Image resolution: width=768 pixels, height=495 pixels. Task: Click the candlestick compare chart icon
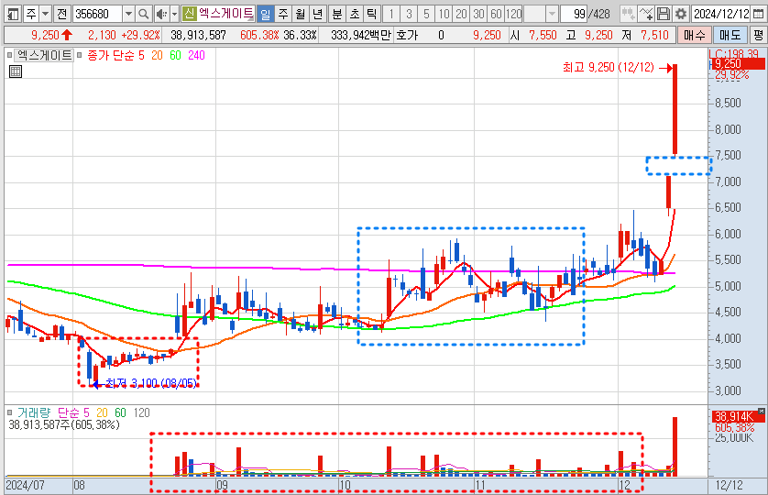tap(628, 14)
